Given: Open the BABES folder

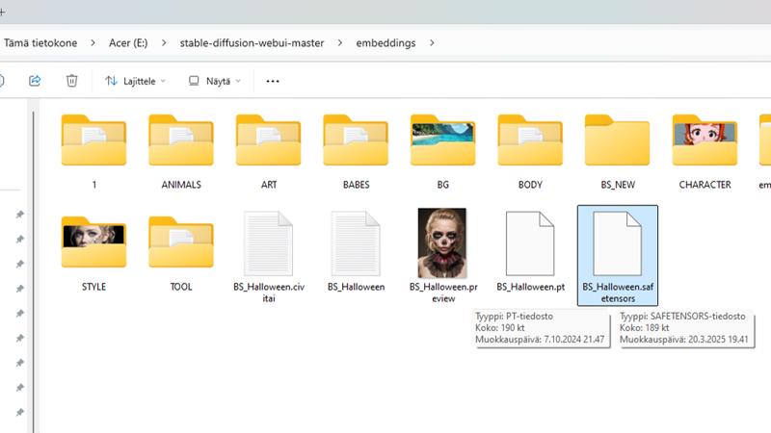Looking at the screenshot, I should [356, 140].
